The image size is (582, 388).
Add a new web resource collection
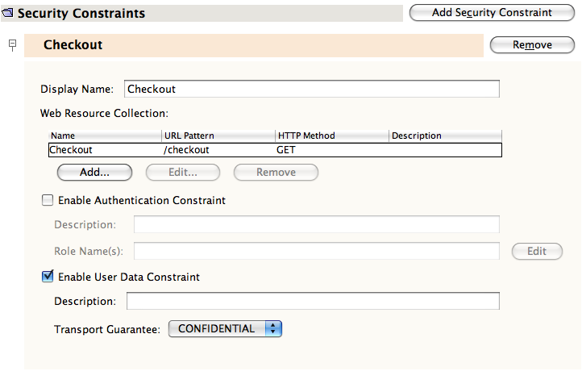[94, 172]
